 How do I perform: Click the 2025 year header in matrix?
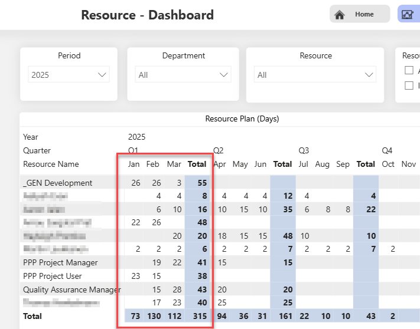point(136,137)
